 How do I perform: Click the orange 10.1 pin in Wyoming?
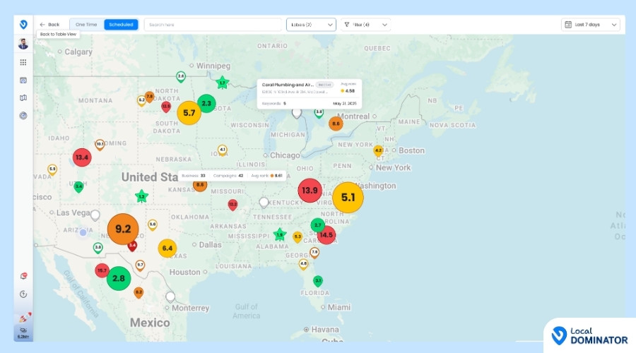pos(100,145)
